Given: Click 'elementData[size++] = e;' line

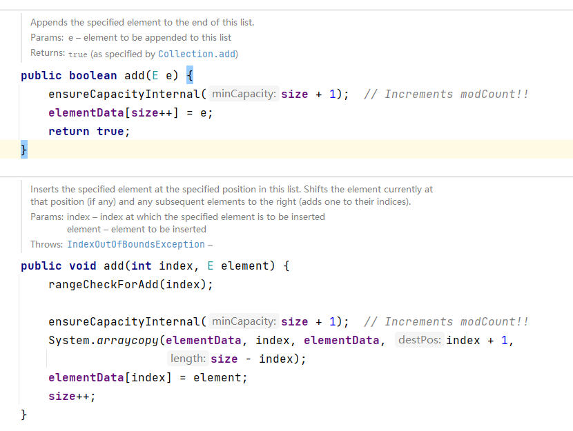Looking at the screenshot, I should tap(130, 113).
